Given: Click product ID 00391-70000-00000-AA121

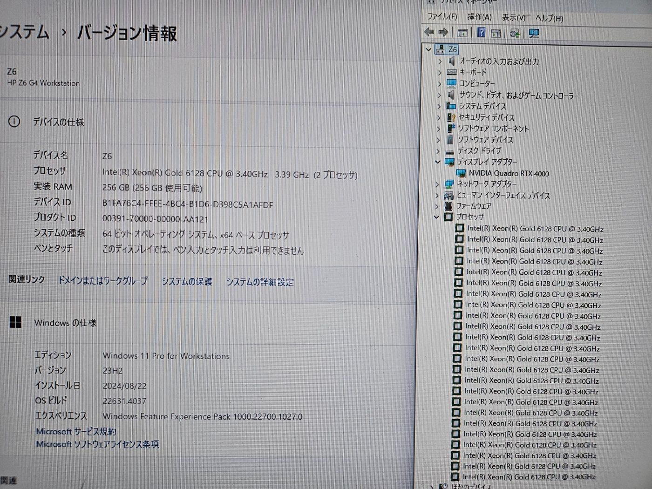Looking at the screenshot, I should 156,219.
